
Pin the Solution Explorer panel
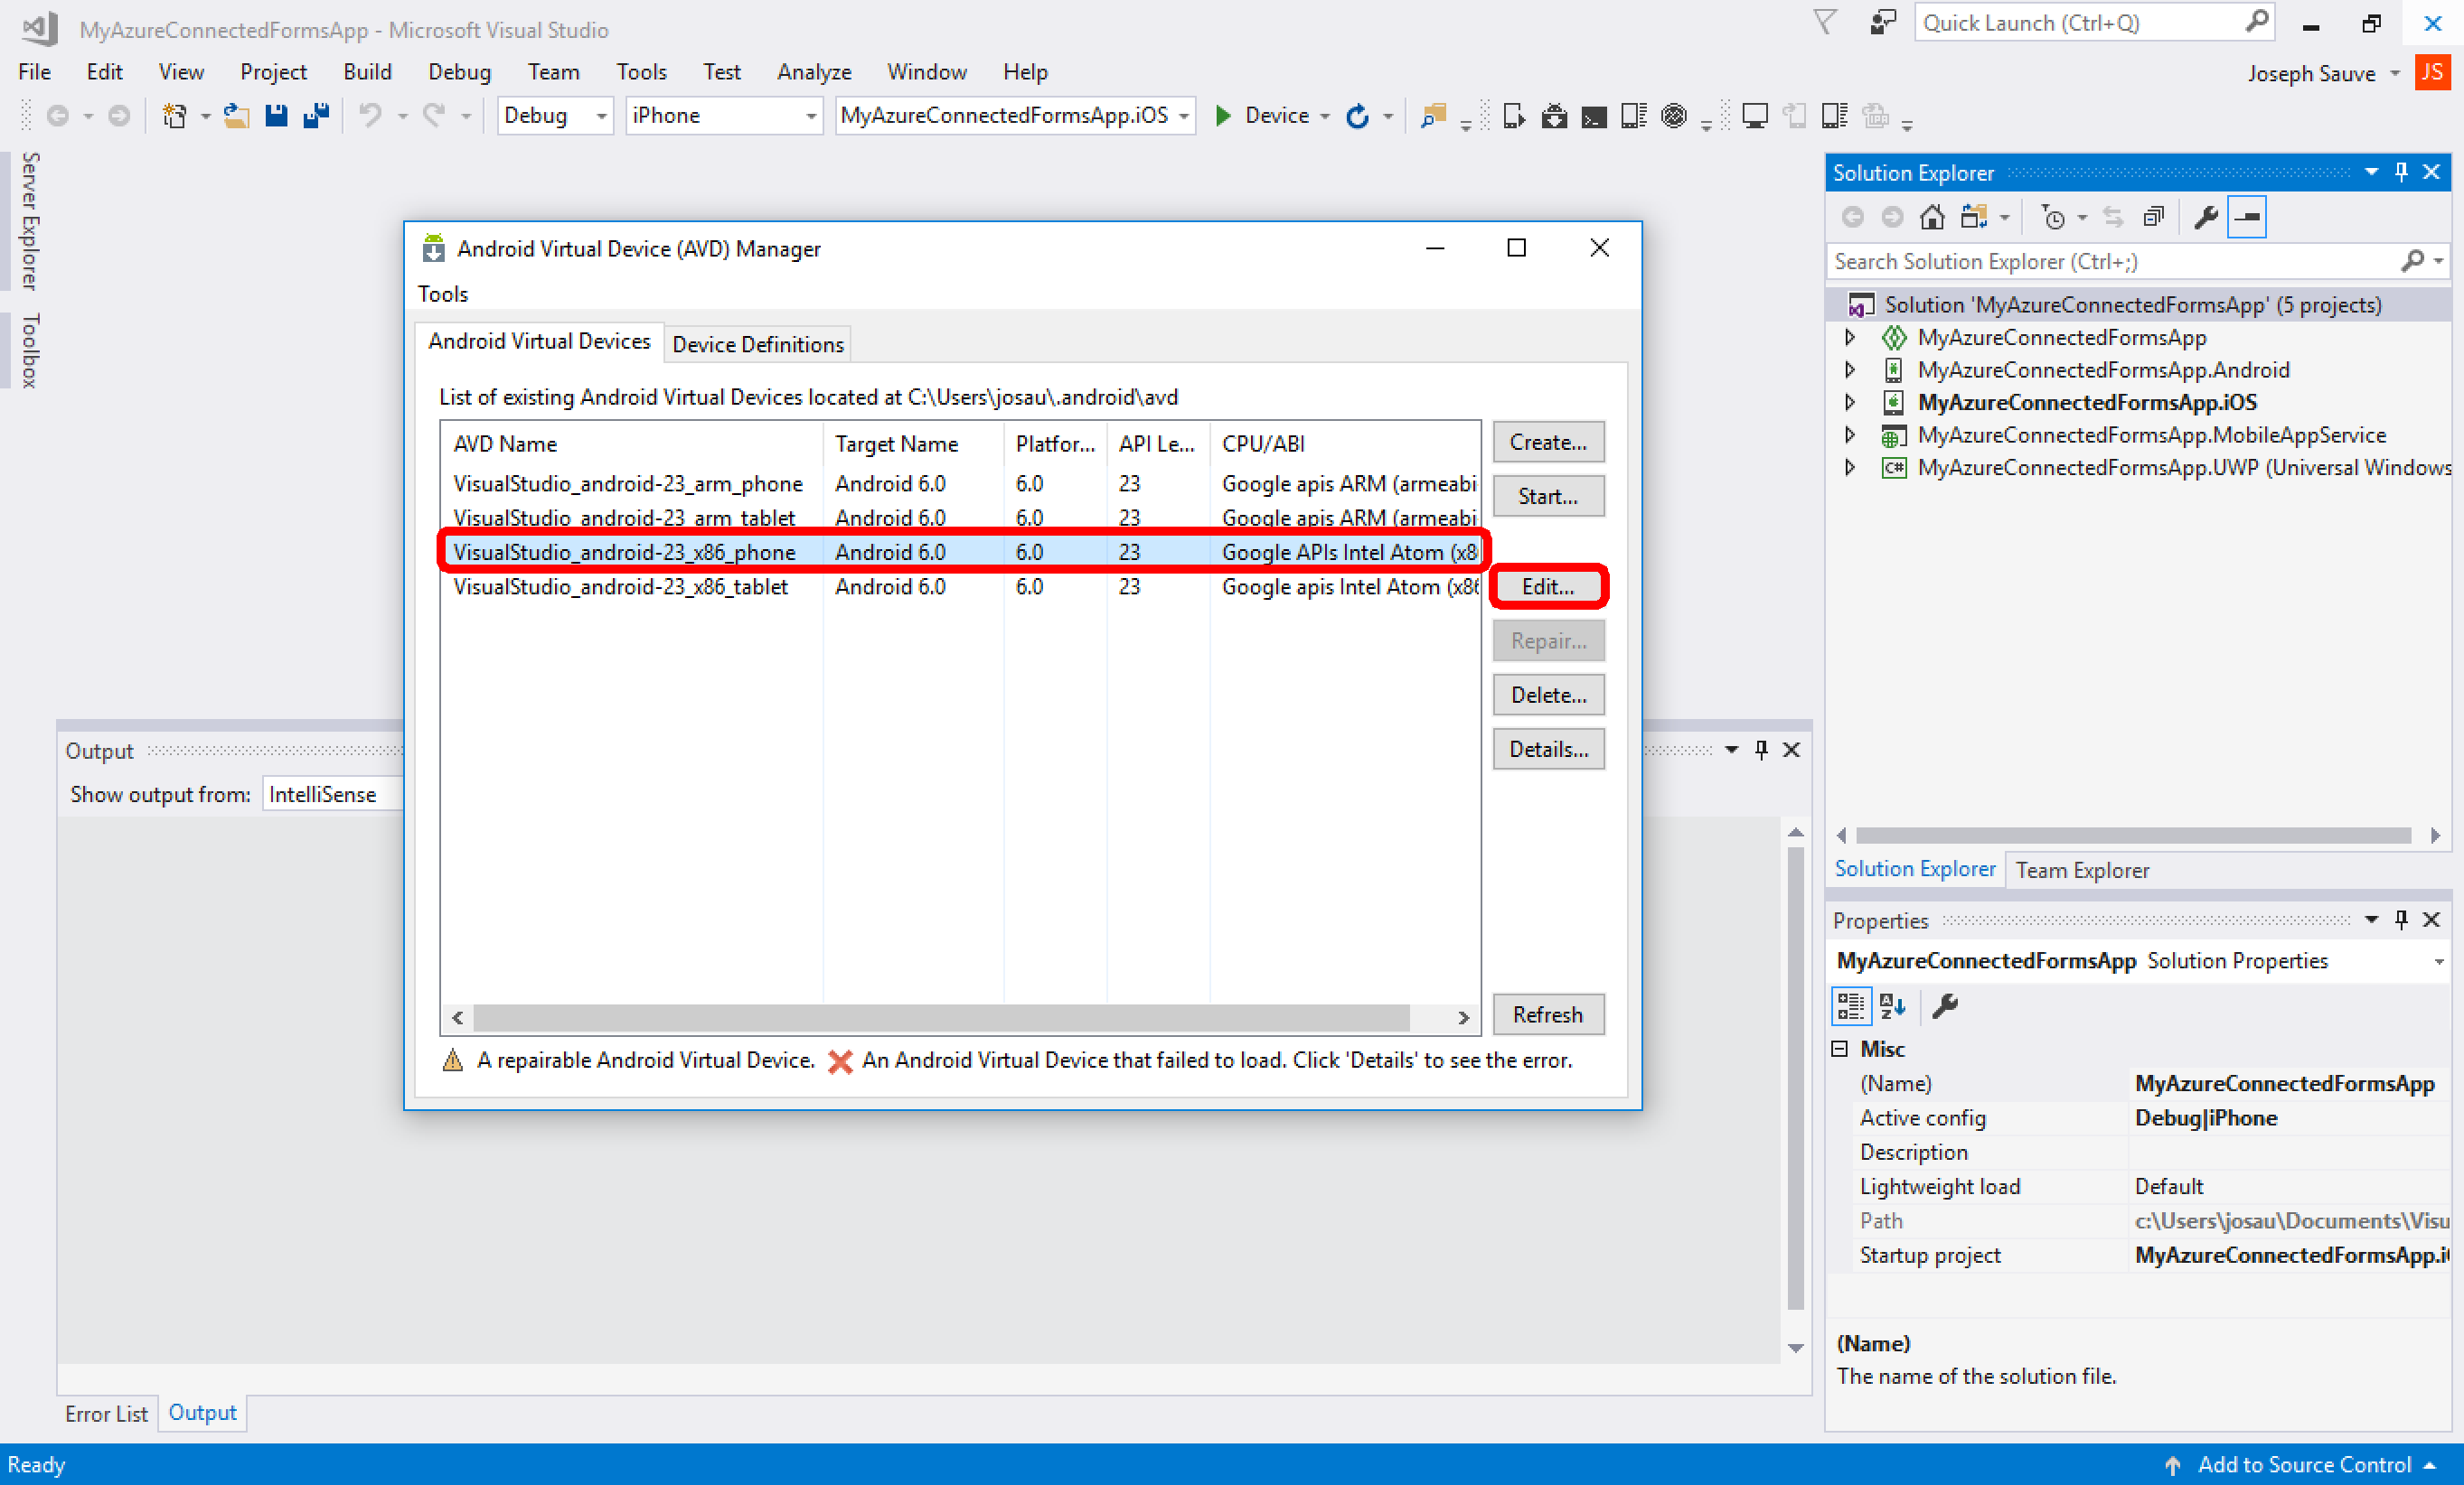pos(2401,172)
